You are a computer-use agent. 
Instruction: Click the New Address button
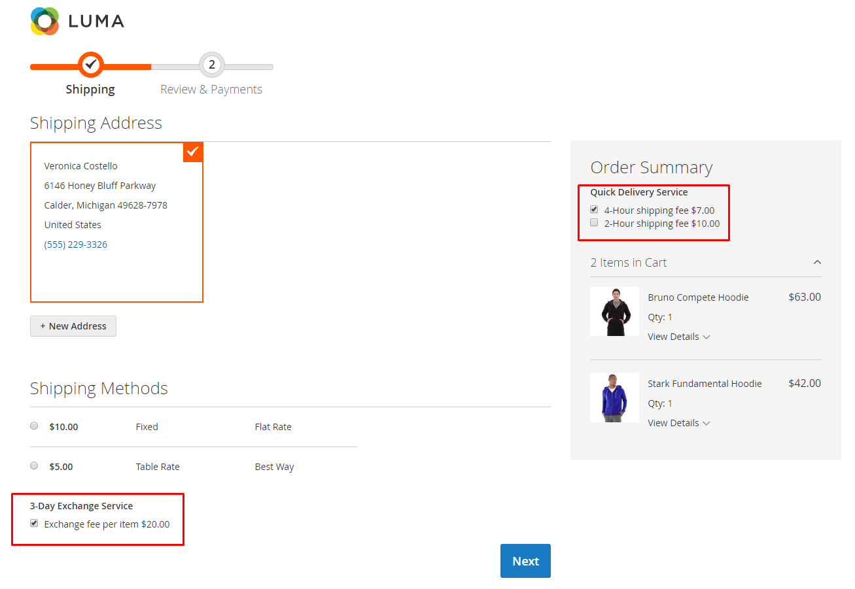coord(73,326)
